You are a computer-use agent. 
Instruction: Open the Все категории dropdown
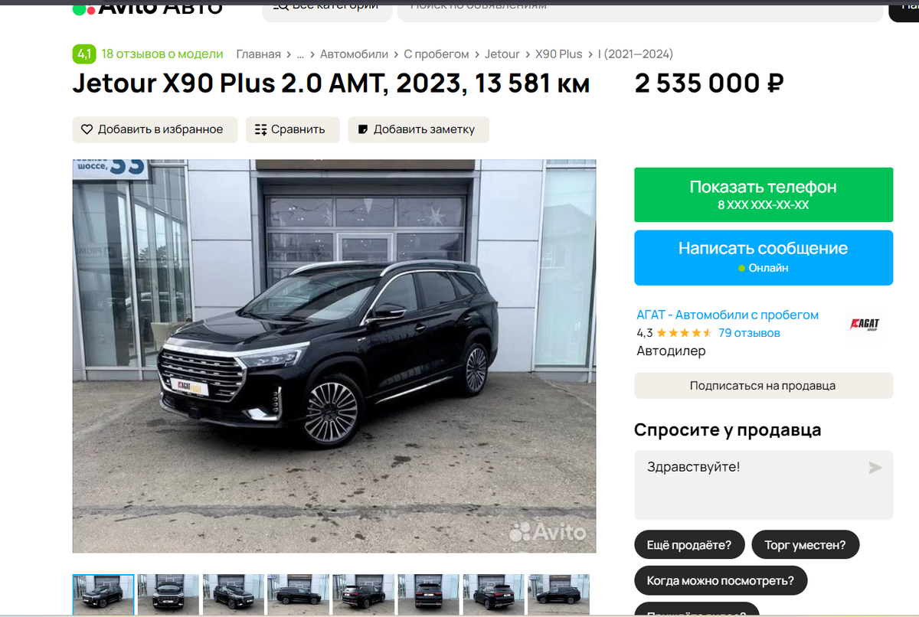(x=327, y=8)
